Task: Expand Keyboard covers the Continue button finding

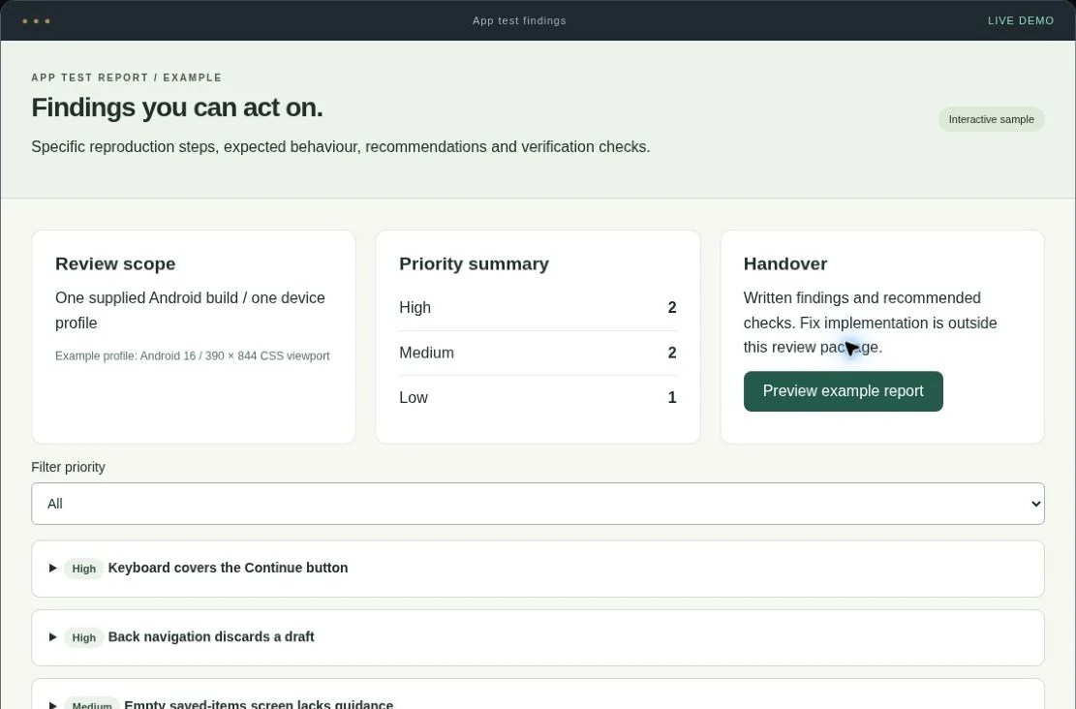Action: (x=538, y=569)
